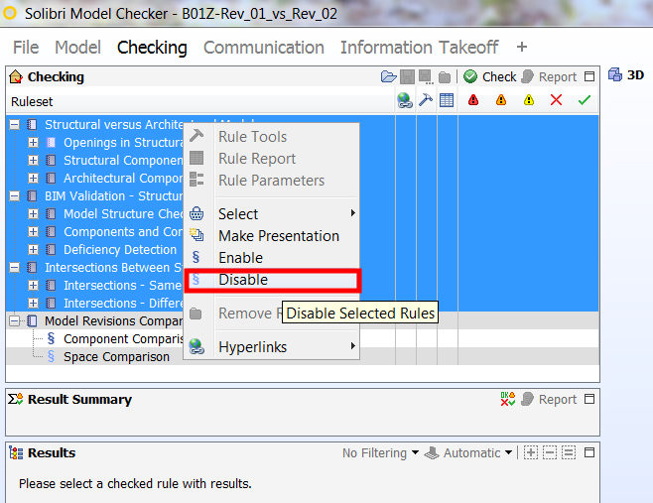This screenshot has width=653, height=503.
Task: Open Select submenu in context menu
Action: pyautogui.click(x=272, y=214)
